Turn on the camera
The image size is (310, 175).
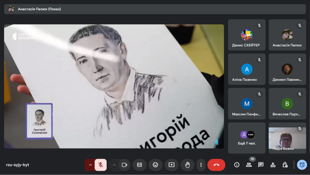[124, 165]
